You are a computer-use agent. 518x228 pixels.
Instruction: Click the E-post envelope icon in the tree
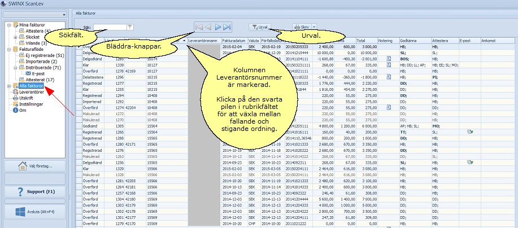(28, 73)
